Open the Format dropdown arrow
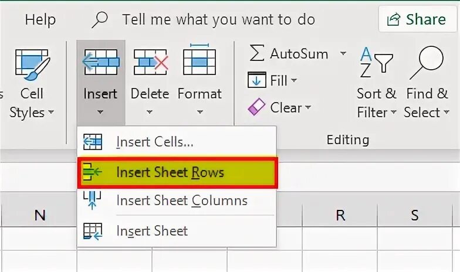 point(199,112)
